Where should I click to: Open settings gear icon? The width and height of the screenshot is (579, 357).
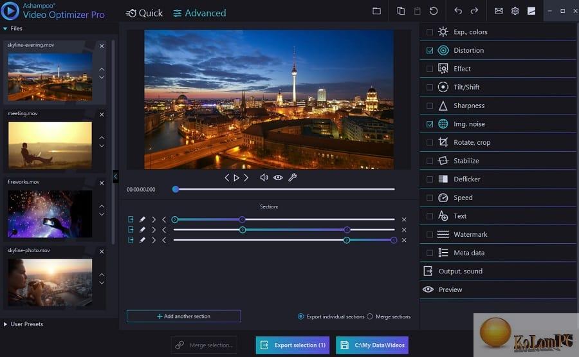(515, 11)
